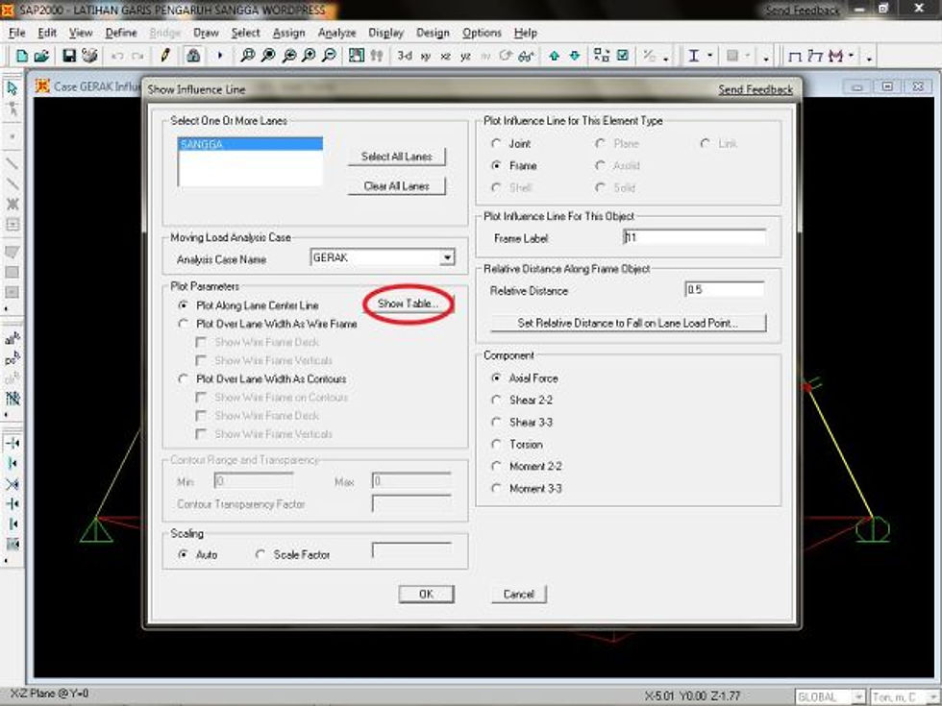
Task: Click the New Model toolbar icon
Action: [21, 56]
